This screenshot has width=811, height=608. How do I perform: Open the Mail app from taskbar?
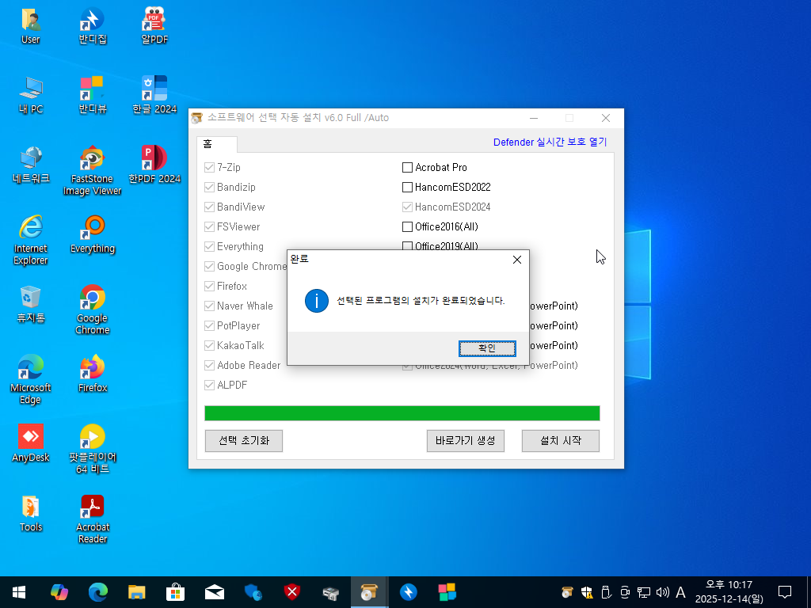point(214,592)
